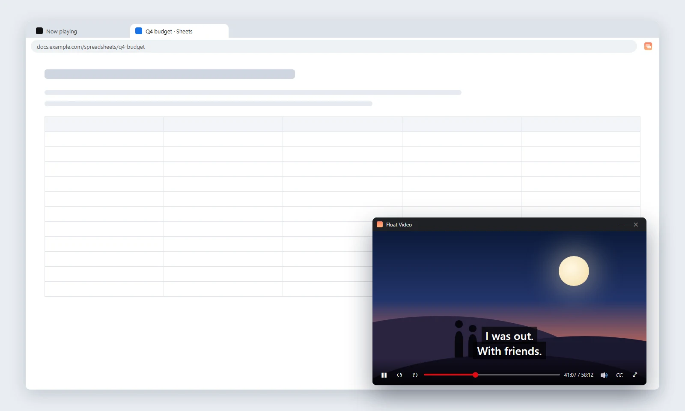The height and width of the screenshot is (411, 685).
Task: Open the orange Float Video extension icon
Action: tap(648, 46)
